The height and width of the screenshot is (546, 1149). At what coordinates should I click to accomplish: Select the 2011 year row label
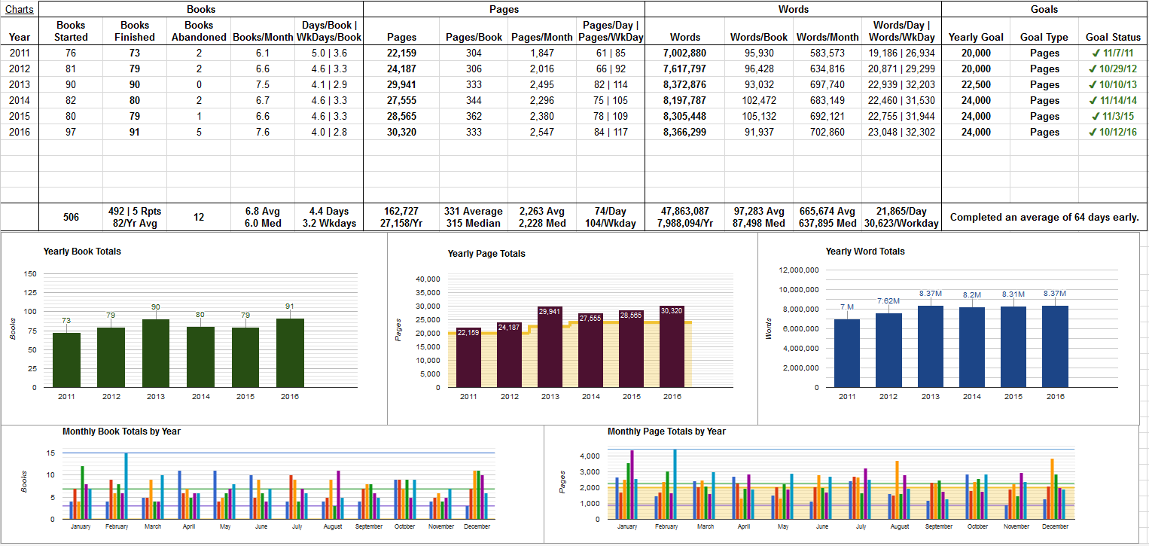[x=20, y=53]
